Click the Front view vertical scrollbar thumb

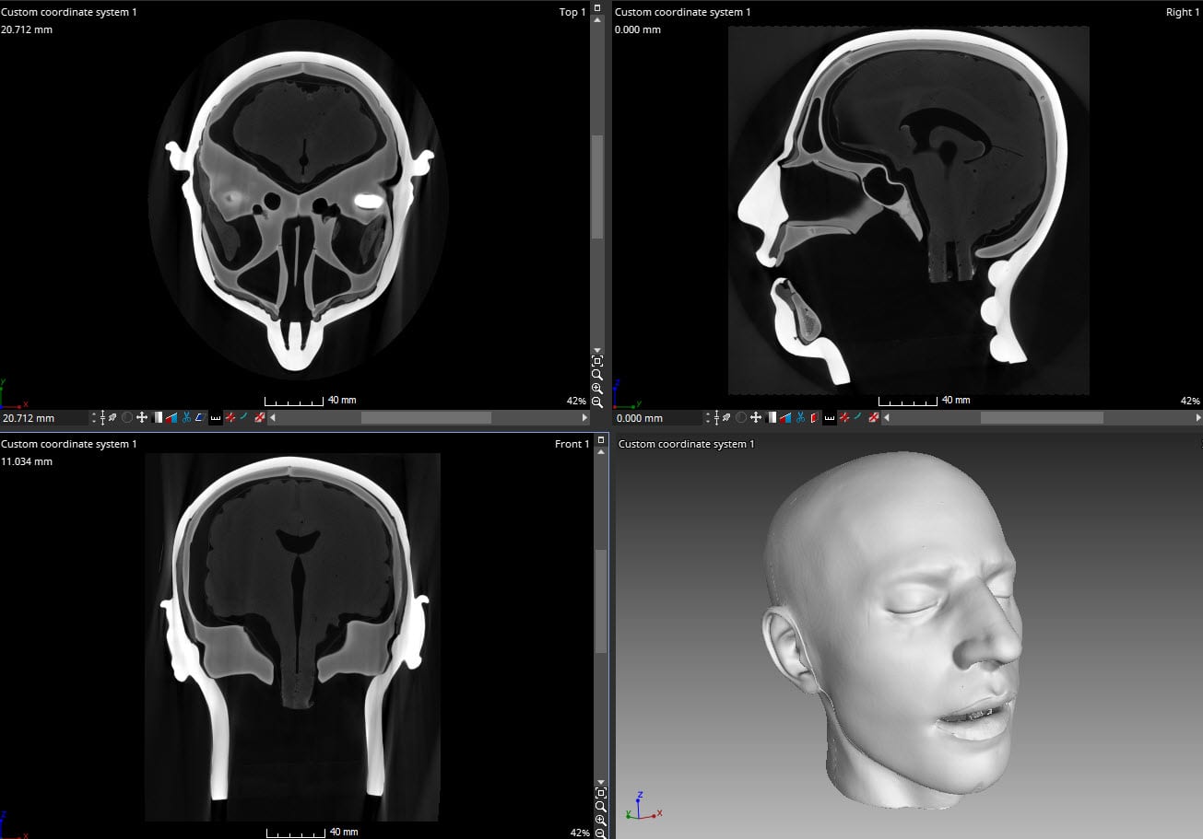(x=601, y=601)
